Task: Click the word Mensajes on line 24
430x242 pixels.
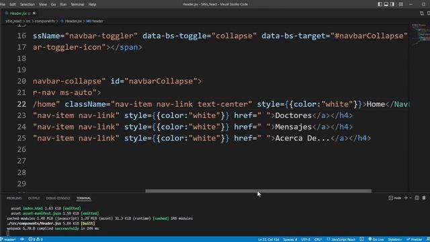Action: [293, 127]
